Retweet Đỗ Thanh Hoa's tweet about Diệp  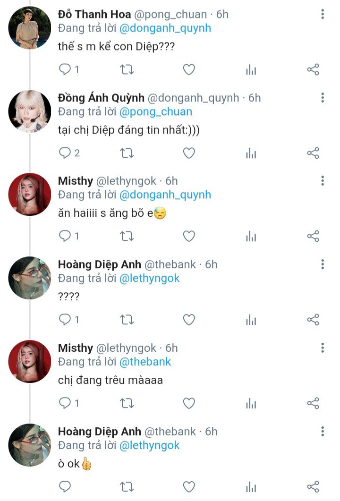pos(127,70)
